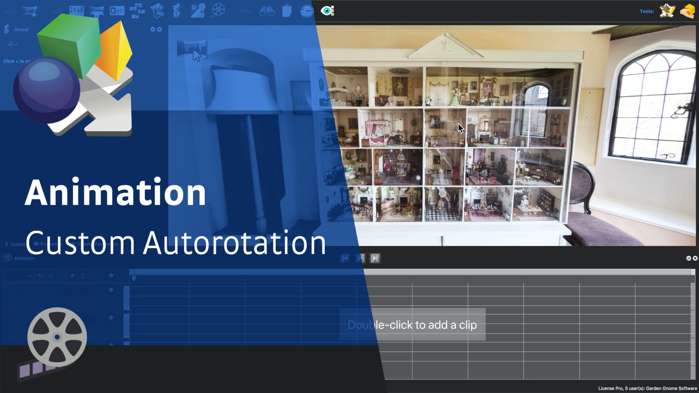The height and width of the screenshot is (393, 699).
Task: Open the Tour Browser clipboard icon
Action: click(287, 11)
